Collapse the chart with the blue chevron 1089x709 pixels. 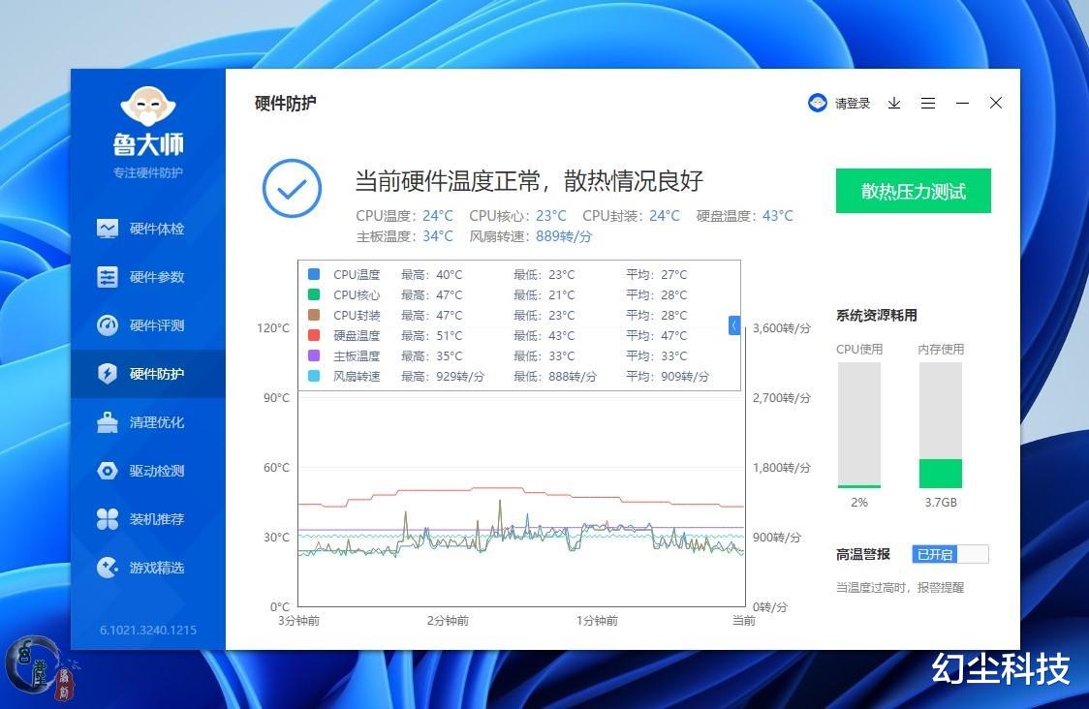tap(734, 325)
